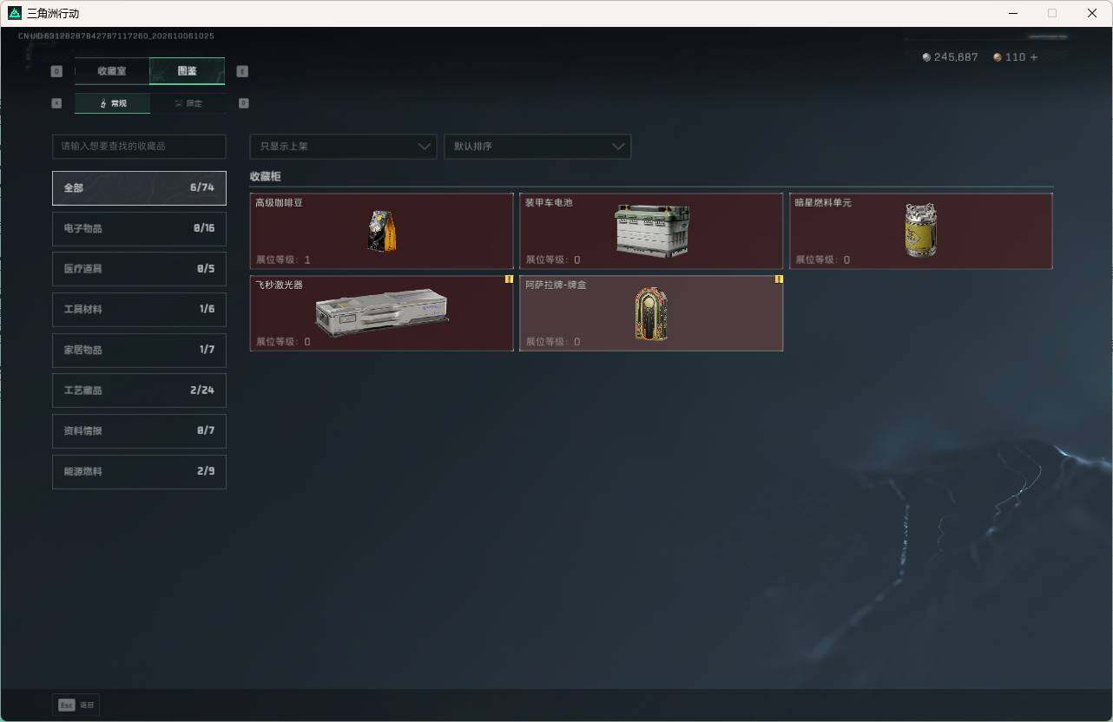Click the plus icon to add currency
The height and width of the screenshot is (722, 1113).
click(1033, 57)
